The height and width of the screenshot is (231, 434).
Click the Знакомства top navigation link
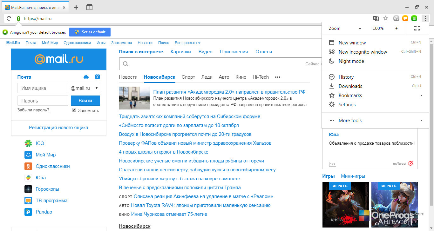pyautogui.click(x=121, y=43)
